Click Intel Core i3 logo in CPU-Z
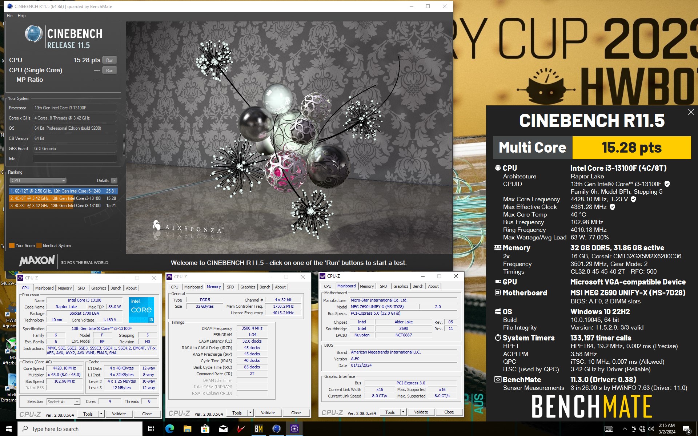 tap(141, 310)
